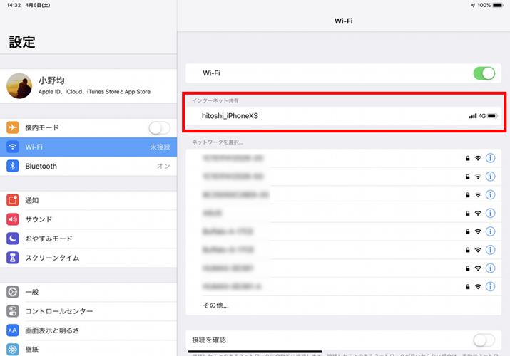Tap the 14:32 clock in the status bar
The image size is (510, 356).
[14, 5]
